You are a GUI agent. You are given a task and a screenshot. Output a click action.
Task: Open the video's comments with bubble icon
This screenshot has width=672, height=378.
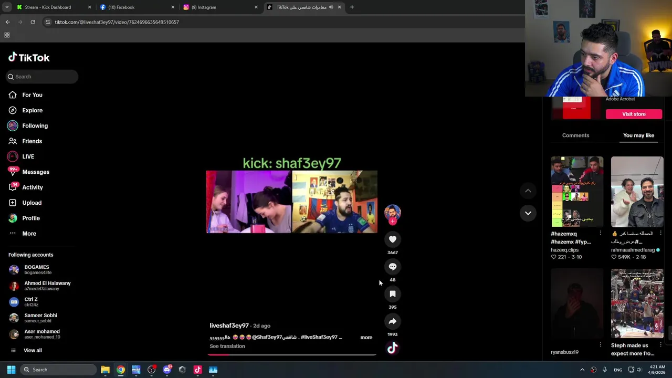pyautogui.click(x=392, y=267)
